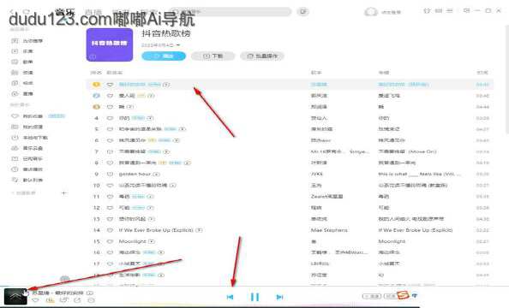Go back using the top-left arrow
This screenshot has width=509, height=308.
point(12,12)
